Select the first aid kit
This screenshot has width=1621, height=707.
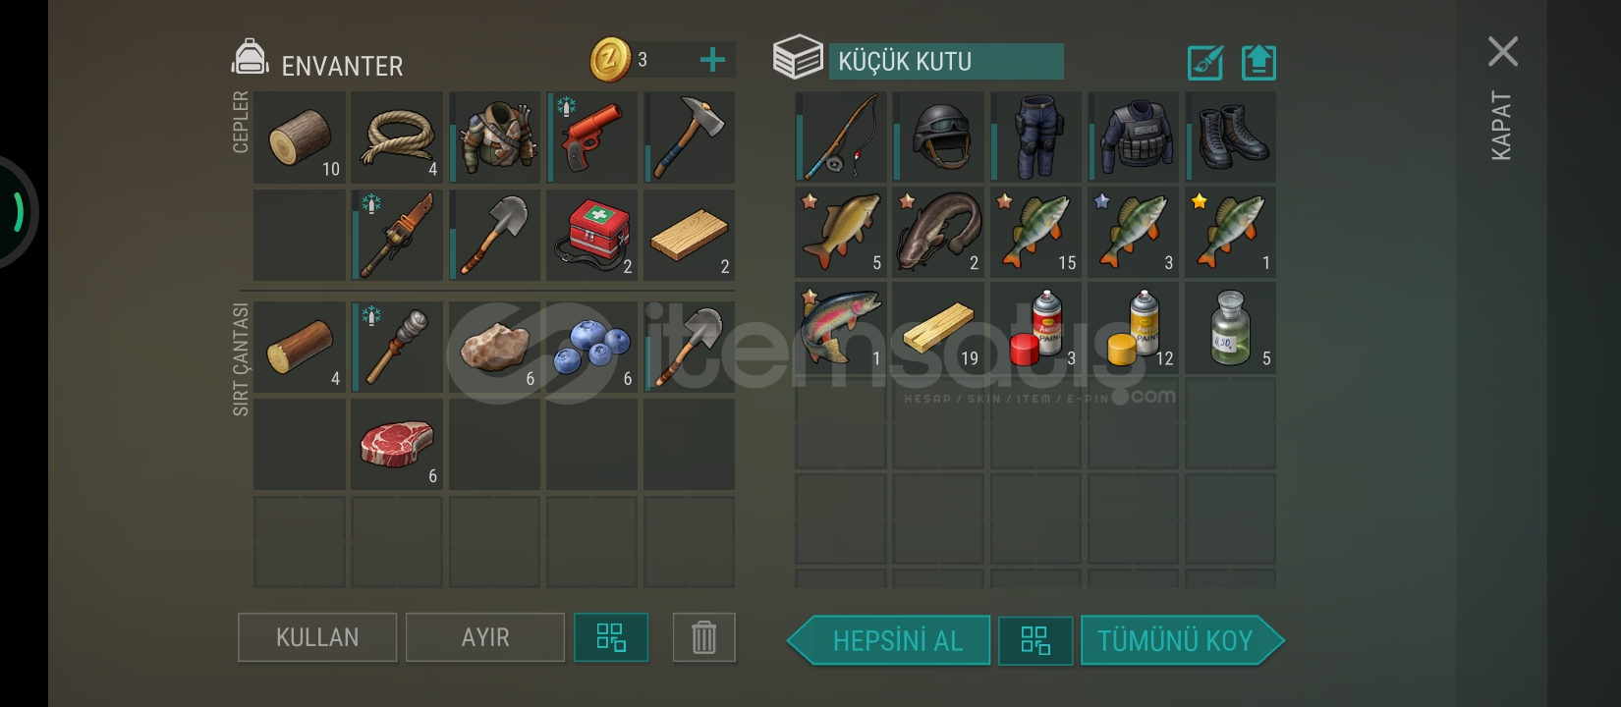[x=591, y=236]
